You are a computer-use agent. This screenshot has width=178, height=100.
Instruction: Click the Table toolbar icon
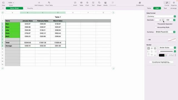click(81, 2)
